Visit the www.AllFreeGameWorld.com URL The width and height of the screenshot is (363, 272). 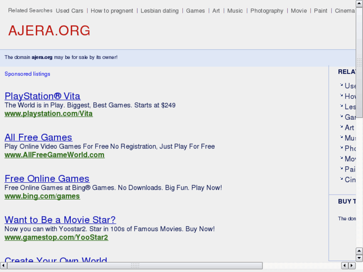[54, 155]
